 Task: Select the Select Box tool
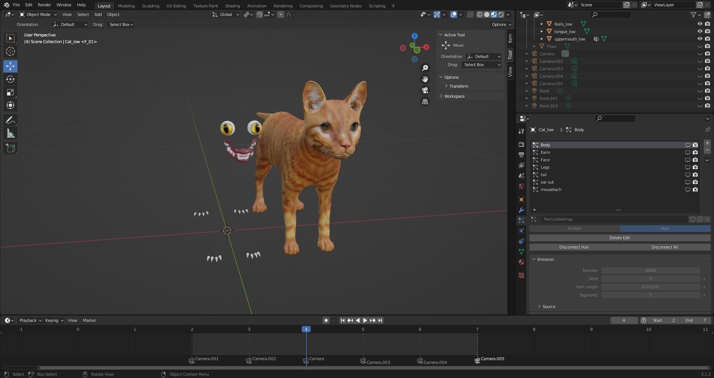tap(10, 38)
